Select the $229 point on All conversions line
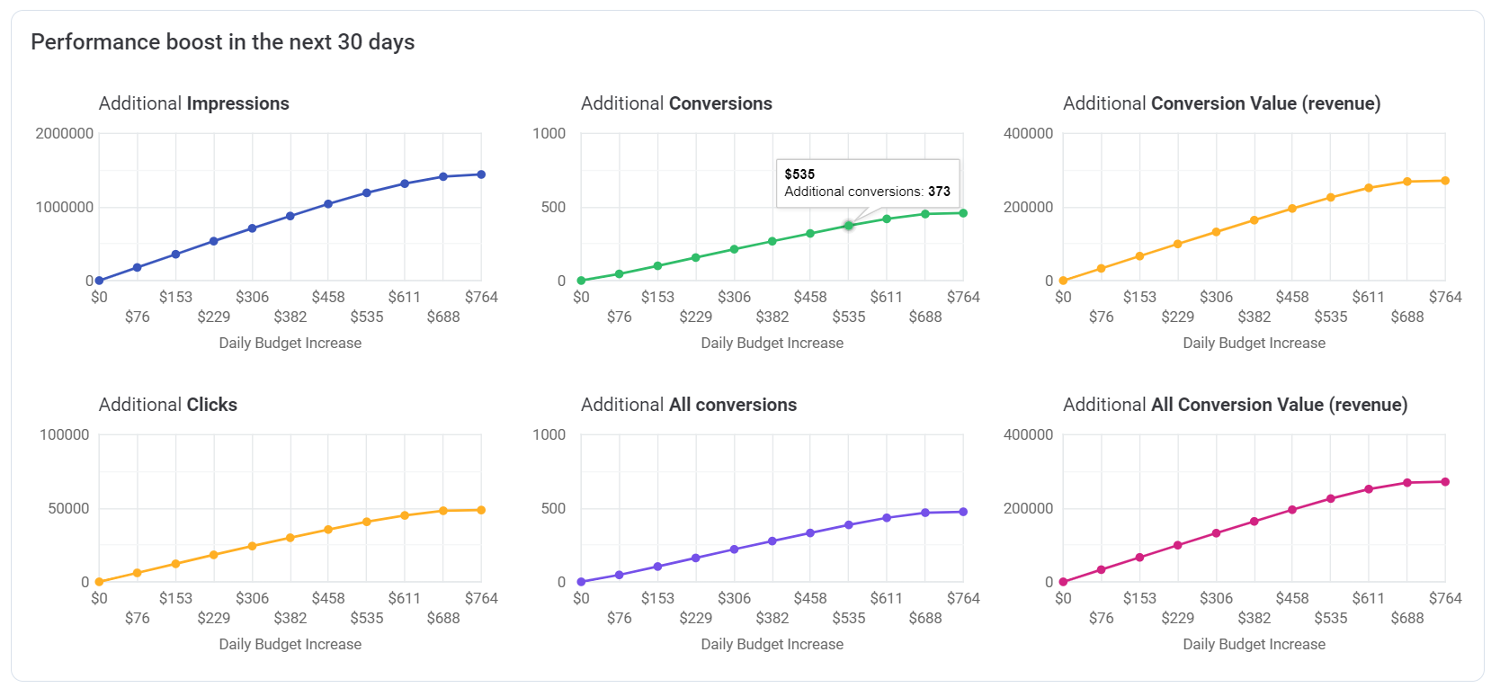This screenshot has width=1491, height=688. (696, 558)
